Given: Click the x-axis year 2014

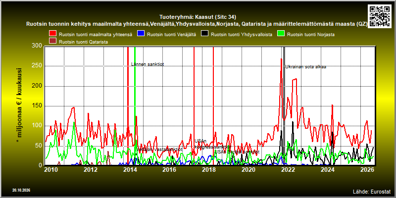Looking at the screenshot, I should tap(130, 169).
